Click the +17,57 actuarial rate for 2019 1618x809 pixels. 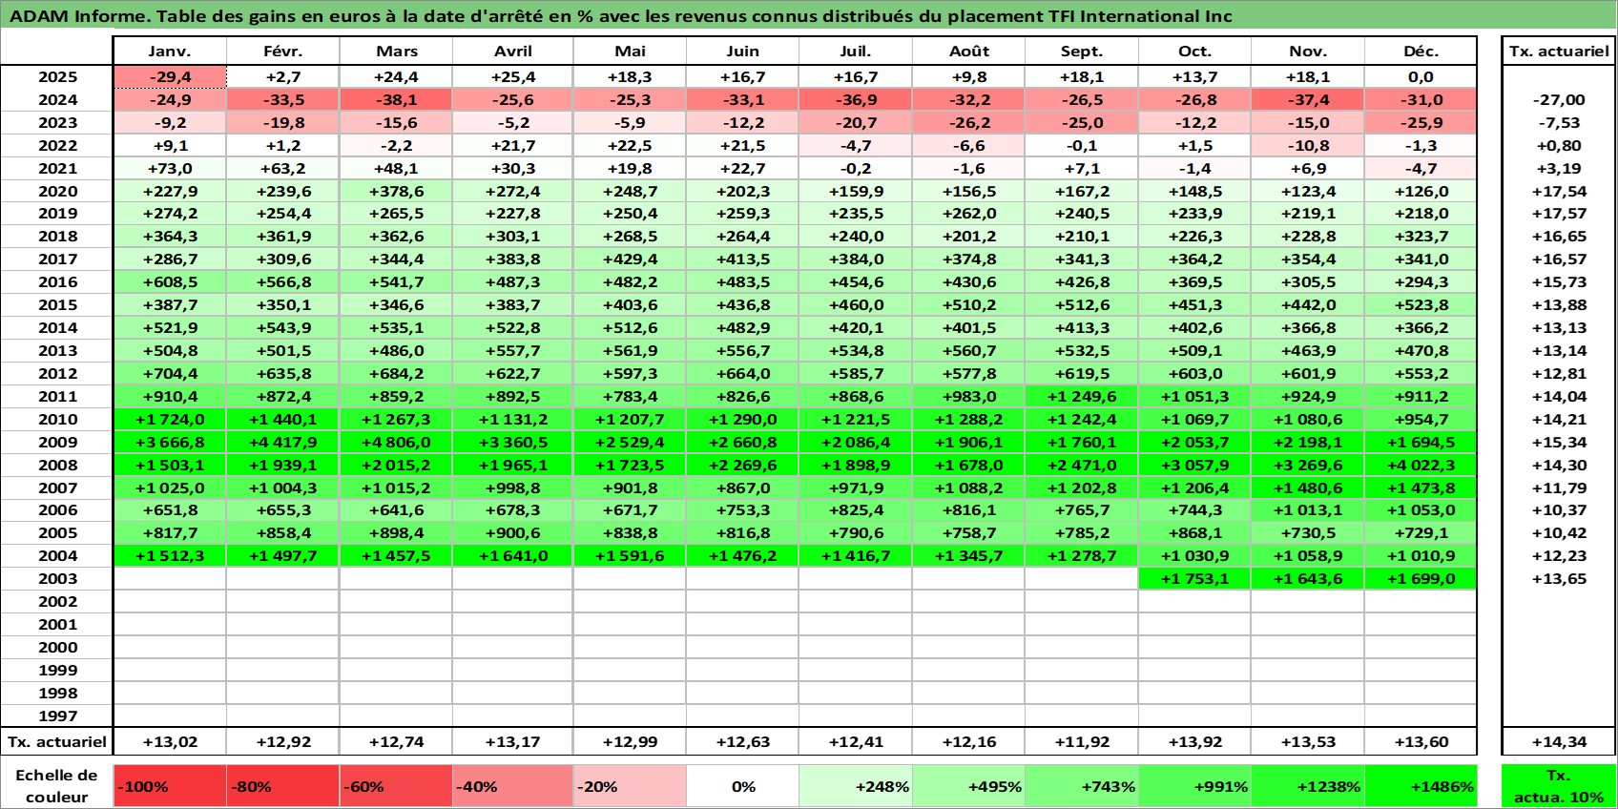coord(1559,214)
